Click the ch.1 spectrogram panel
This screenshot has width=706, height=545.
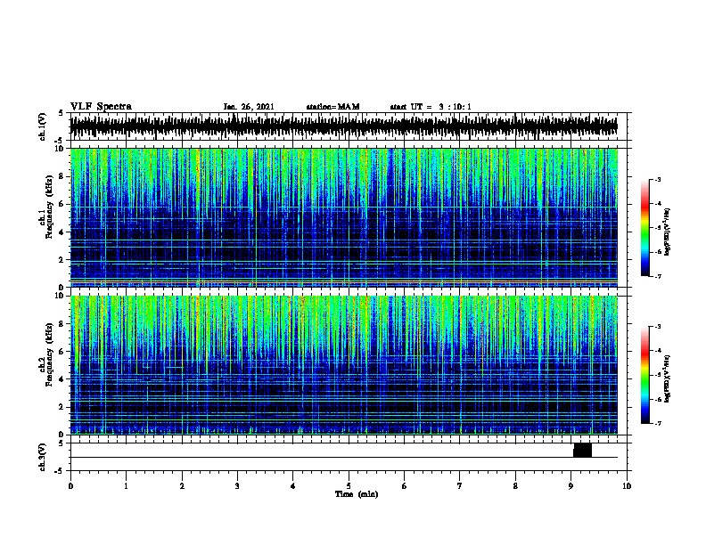coord(344,217)
